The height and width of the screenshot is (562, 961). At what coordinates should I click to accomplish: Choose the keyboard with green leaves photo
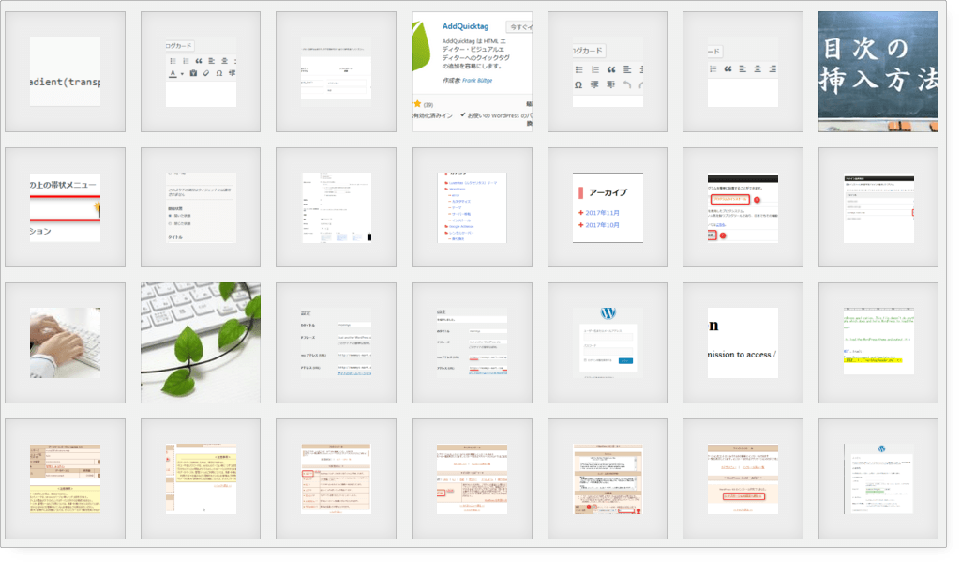pos(201,343)
